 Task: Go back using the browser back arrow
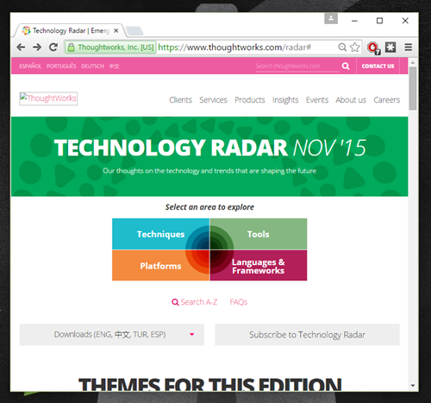21,47
